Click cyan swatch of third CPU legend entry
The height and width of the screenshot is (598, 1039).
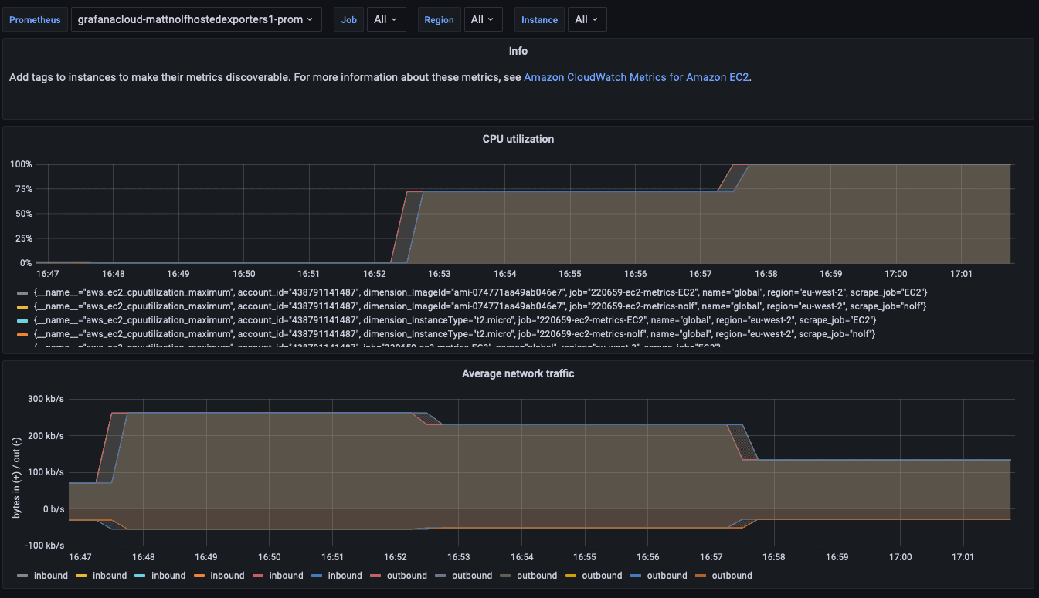click(22, 320)
